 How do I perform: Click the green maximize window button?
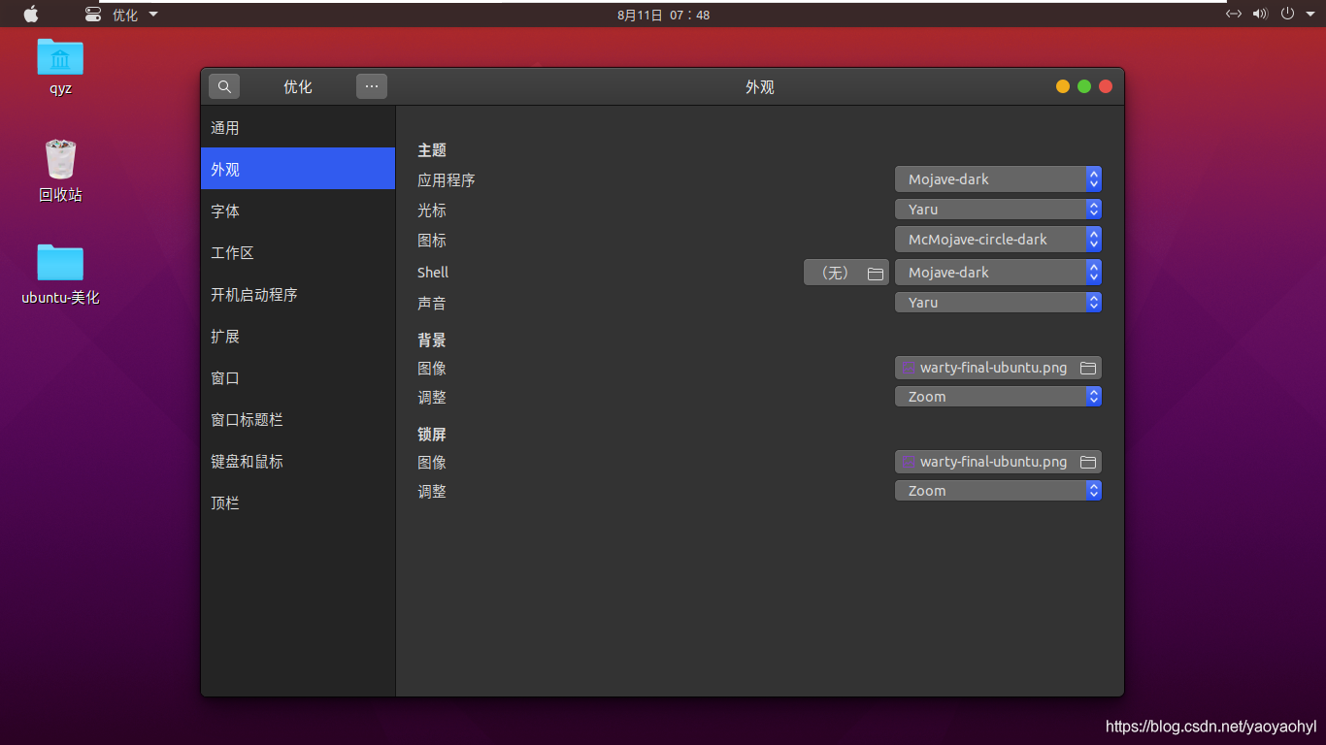click(x=1084, y=86)
